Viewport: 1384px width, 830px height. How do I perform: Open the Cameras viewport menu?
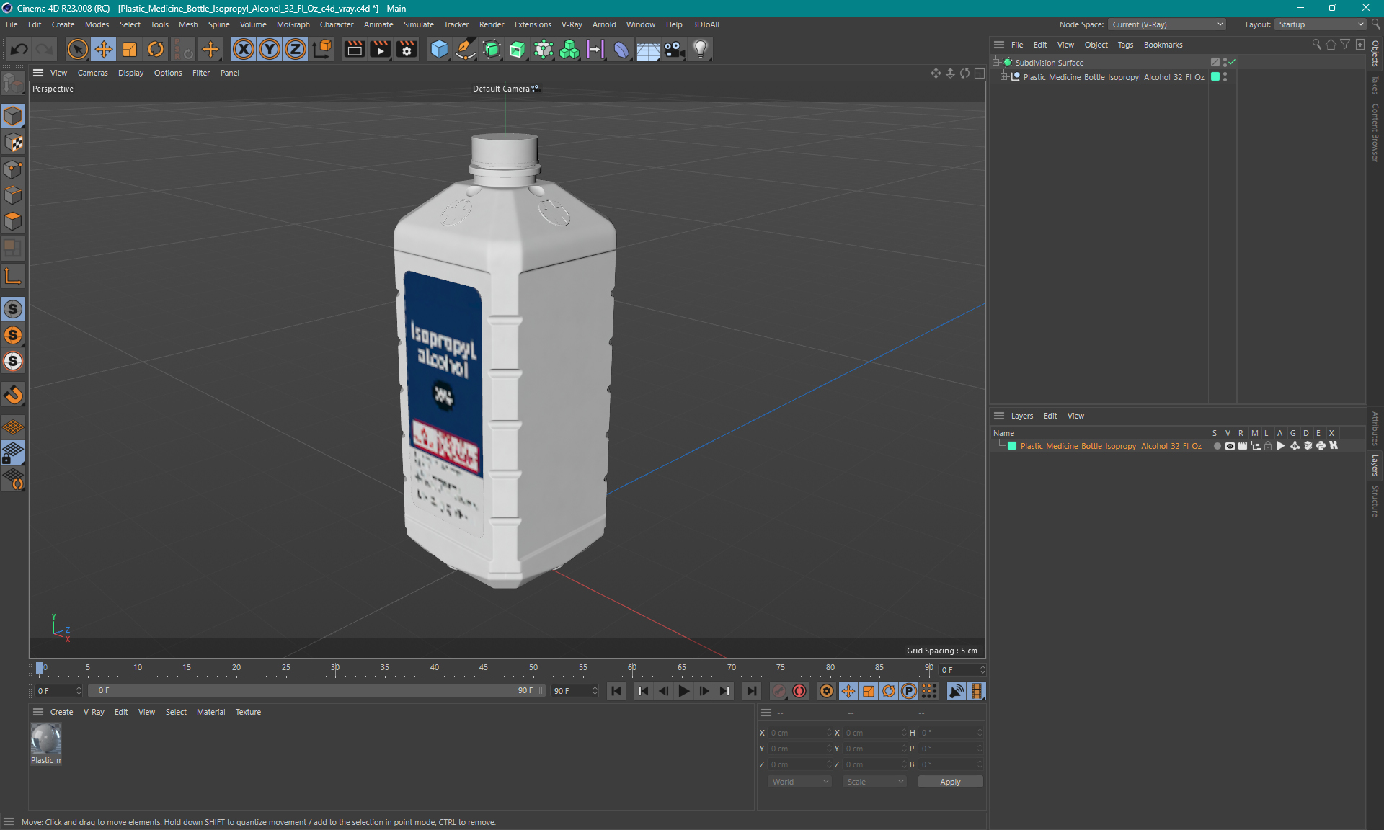click(92, 73)
